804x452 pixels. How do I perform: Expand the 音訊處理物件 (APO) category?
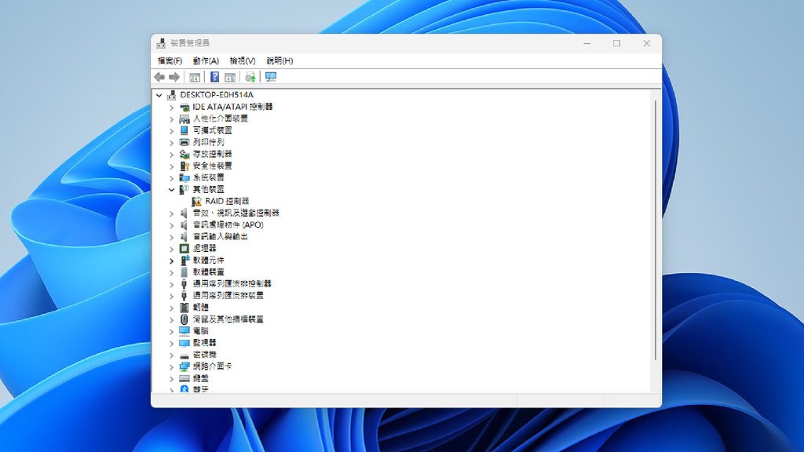point(172,225)
